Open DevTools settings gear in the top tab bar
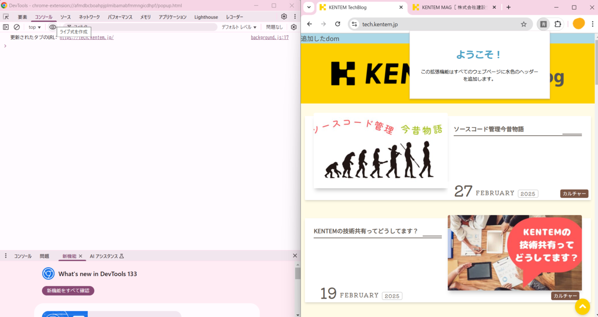This screenshot has width=598, height=317. pyautogui.click(x=284, y=17)
